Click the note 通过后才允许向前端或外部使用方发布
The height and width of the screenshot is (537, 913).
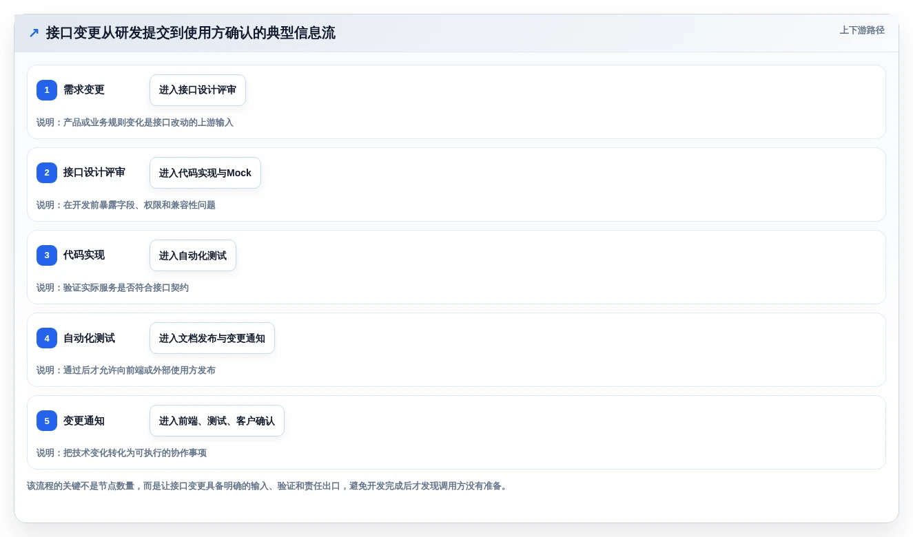click(x=126, y=370)
